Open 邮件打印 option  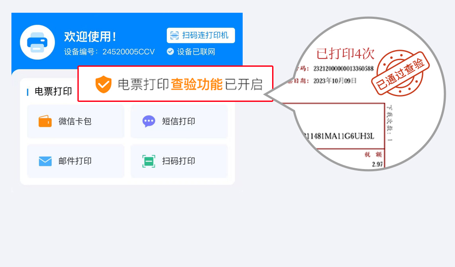[76, 161]
